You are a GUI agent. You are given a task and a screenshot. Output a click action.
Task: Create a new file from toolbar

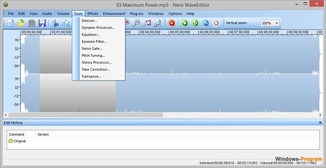[11, 23]
